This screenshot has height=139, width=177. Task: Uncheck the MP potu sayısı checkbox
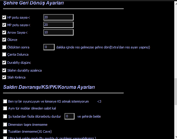[x=4, y=25]
